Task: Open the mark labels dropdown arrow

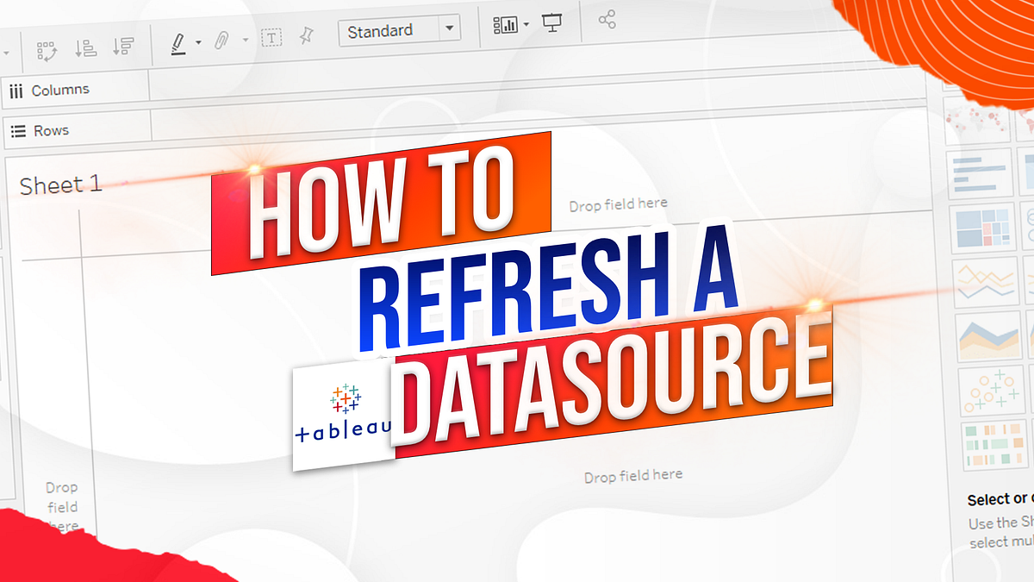Action: pos(527,23)
